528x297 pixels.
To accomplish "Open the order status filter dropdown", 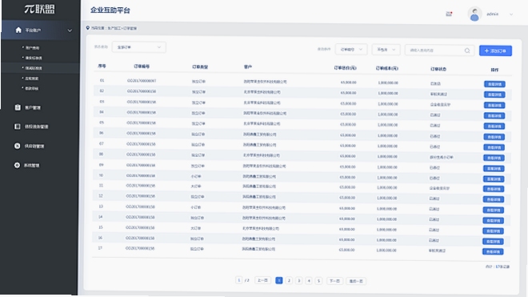I will pos(138,47).
